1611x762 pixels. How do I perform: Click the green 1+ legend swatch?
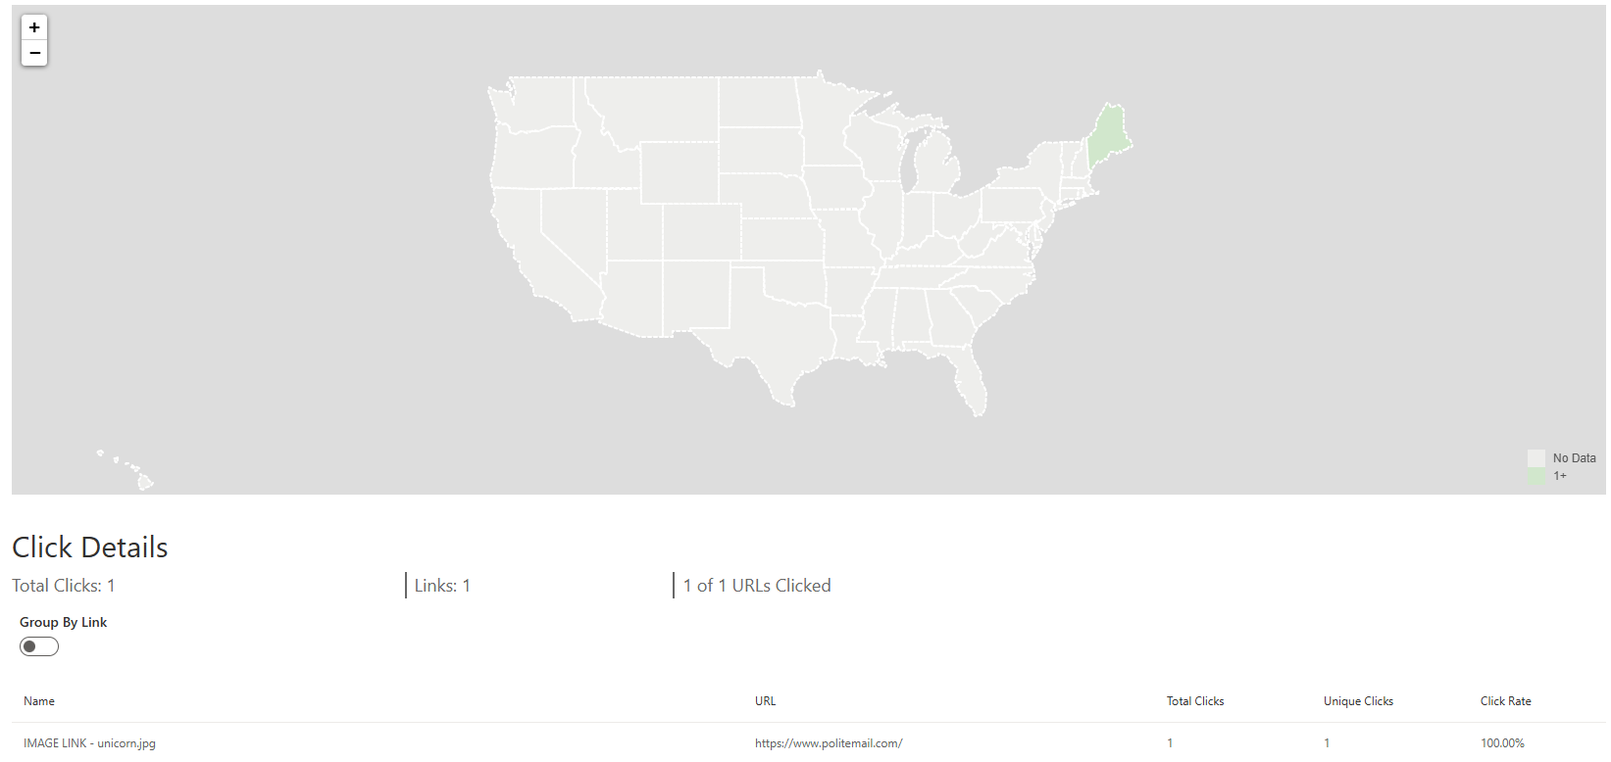(x=1535, y=476)
